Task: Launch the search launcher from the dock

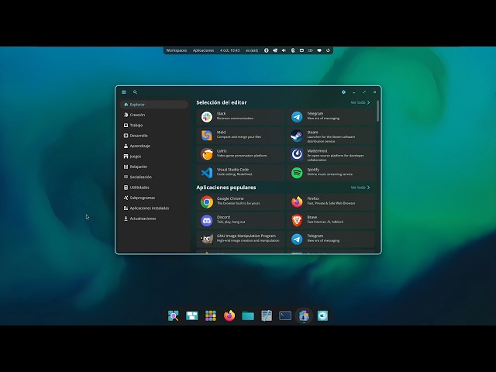Action: [x=174, y=315]
